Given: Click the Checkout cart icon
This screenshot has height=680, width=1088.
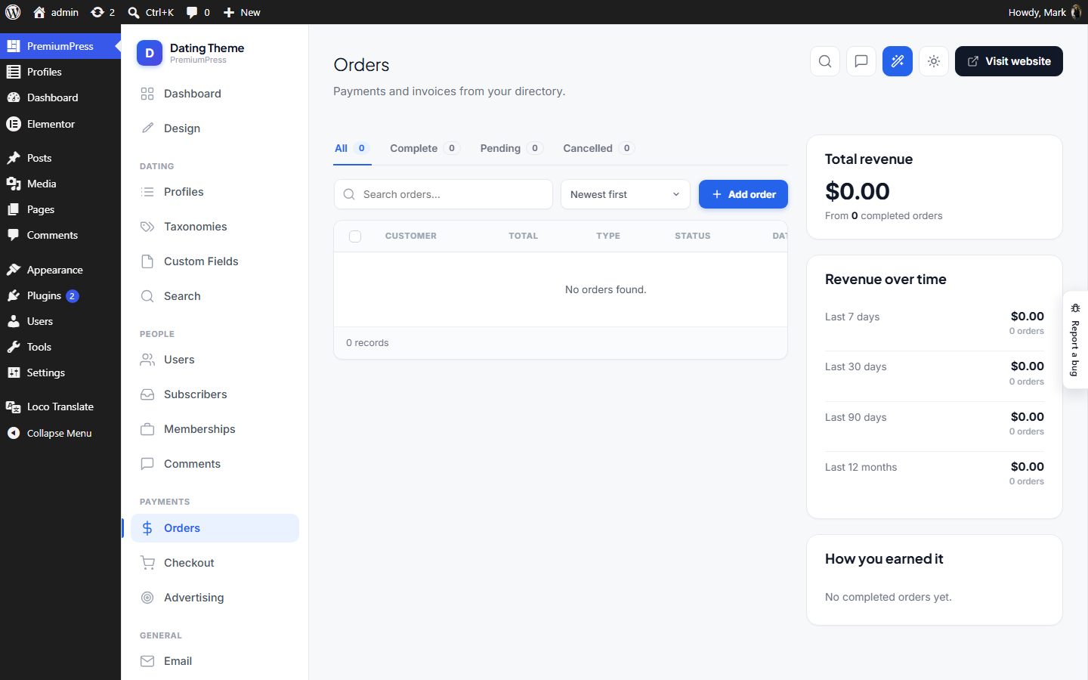Looking at the screenshot, I should (x=147, y=563).
